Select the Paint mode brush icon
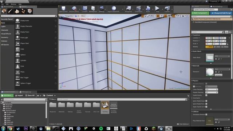 (11, 11)
